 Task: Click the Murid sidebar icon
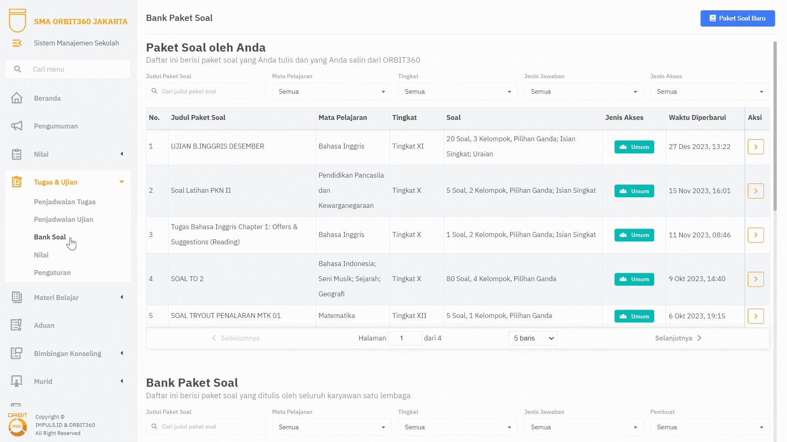pyautogui.click(x=16, y=381)
